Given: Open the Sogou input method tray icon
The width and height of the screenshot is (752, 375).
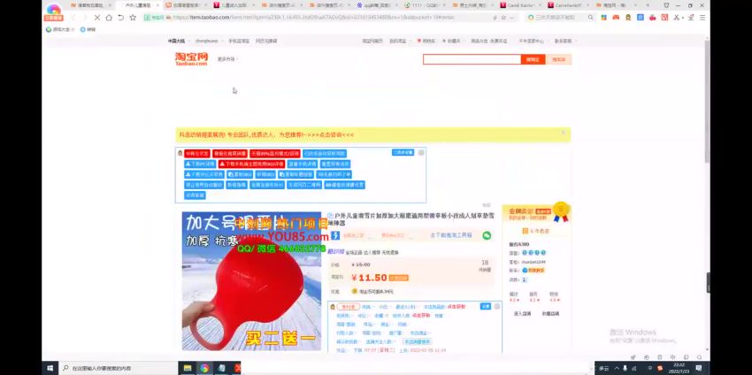Looking at the screenshot, I should click(x=660, y=368).
